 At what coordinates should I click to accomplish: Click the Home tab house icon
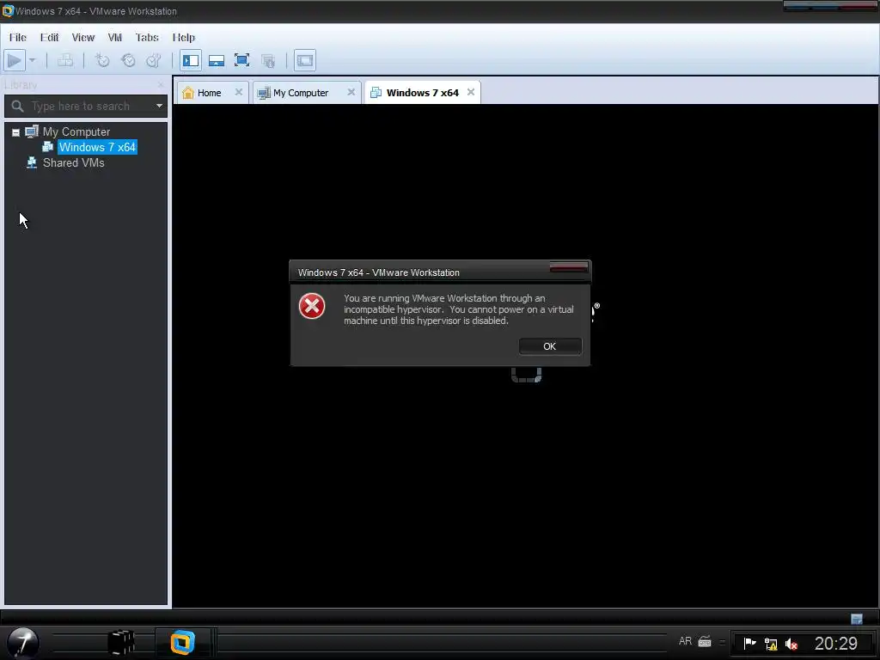188,93
